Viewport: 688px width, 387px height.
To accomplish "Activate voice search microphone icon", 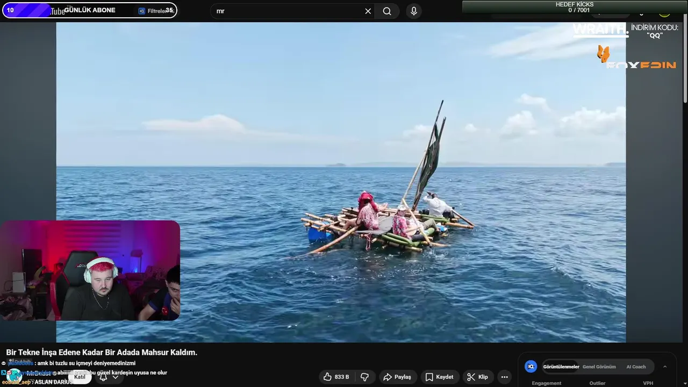I will [x=414, y=11].
